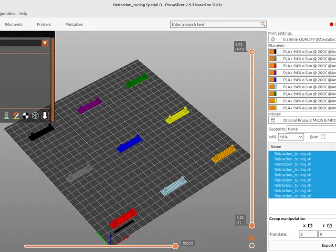The height and width of the screenshot is (252, 336).
Task: Toggle the black-and-white center of gravity icon
Action: (x=26, y=115)
